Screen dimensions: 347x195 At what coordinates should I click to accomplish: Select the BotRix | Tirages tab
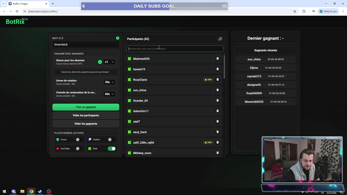(x=27, y=4)
